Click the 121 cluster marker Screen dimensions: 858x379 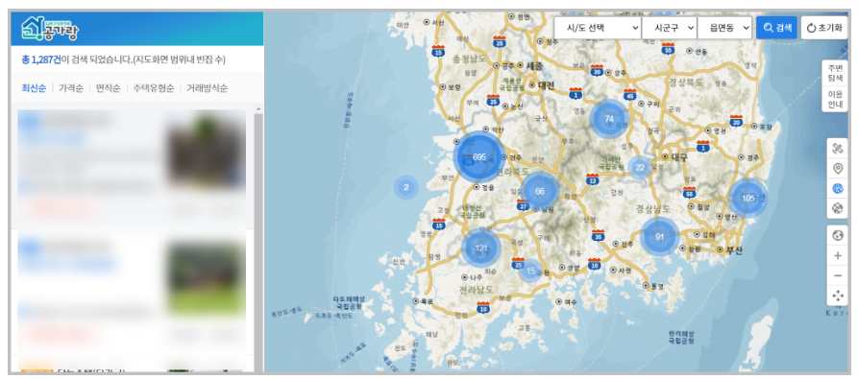click(481, 248)
